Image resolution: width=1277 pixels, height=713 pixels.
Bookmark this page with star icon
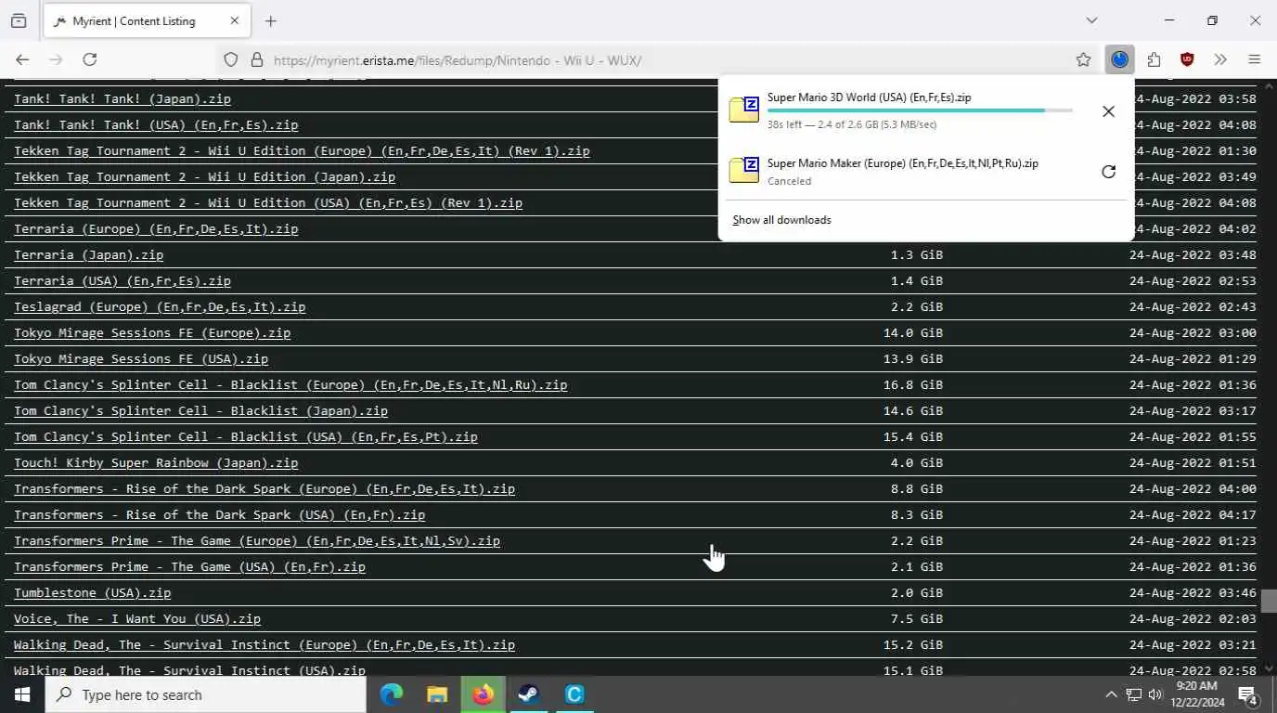point(1083,59)
